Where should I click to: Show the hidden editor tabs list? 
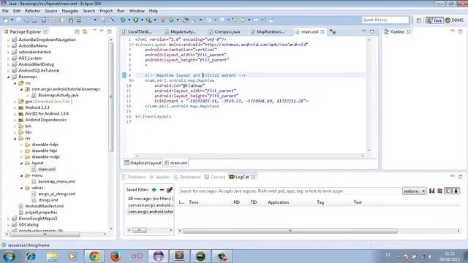[x=333, y=32]
